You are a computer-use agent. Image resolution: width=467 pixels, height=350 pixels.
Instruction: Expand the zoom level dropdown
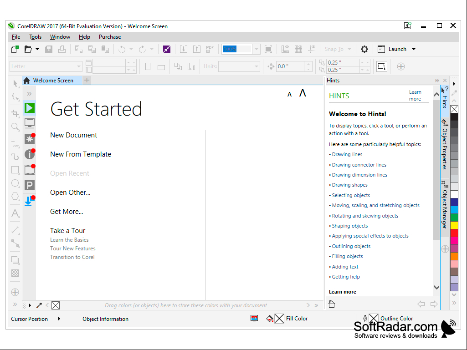256,49
